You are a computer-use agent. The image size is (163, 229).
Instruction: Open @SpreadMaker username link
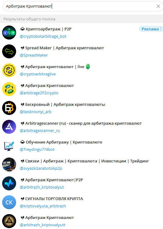pos(34,55)
